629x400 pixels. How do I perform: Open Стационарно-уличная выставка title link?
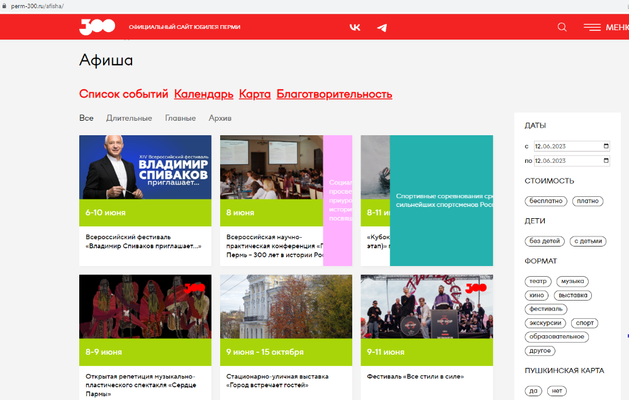[277, 381]
